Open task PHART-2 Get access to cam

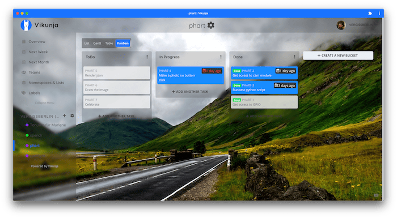[x=264, y=73]
